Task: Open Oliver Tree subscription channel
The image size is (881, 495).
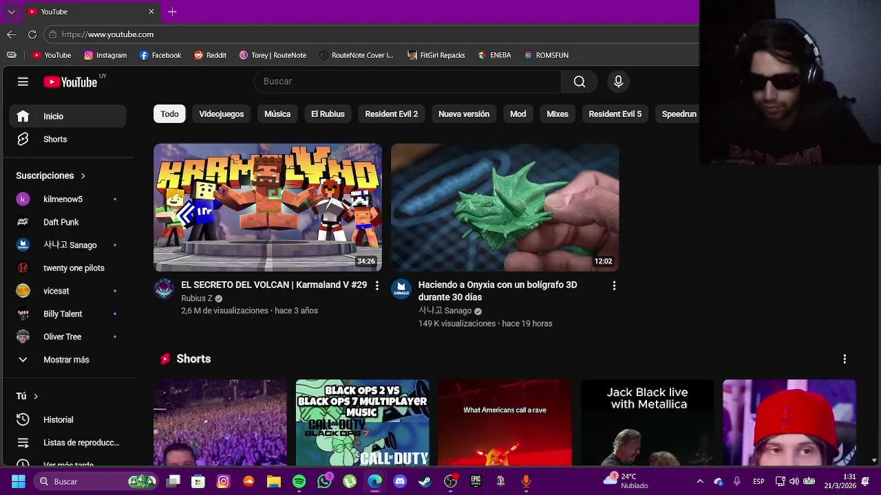Action: click(67, 337)
